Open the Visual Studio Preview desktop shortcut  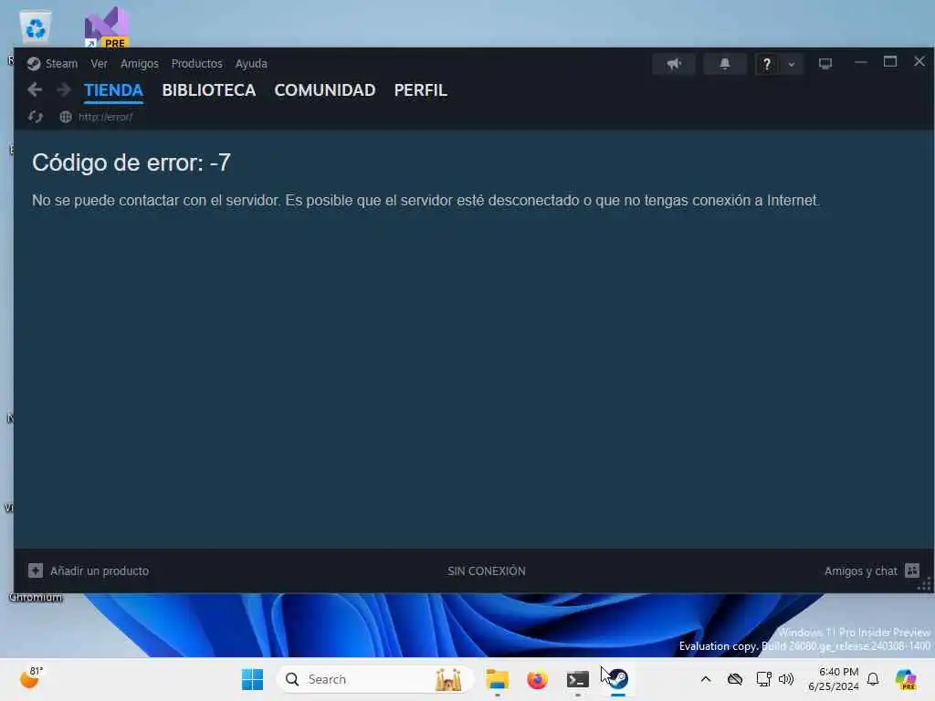[107, 27]
